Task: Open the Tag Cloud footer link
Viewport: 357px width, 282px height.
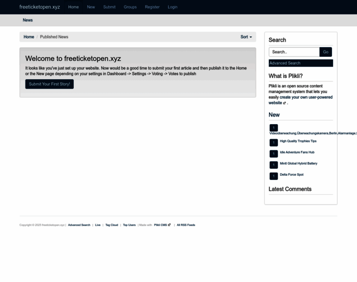Action: [x=112, y=225]
